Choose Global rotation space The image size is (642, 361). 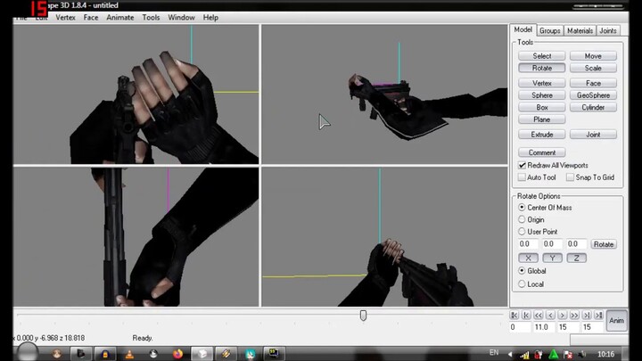click(x=522, y=271)
